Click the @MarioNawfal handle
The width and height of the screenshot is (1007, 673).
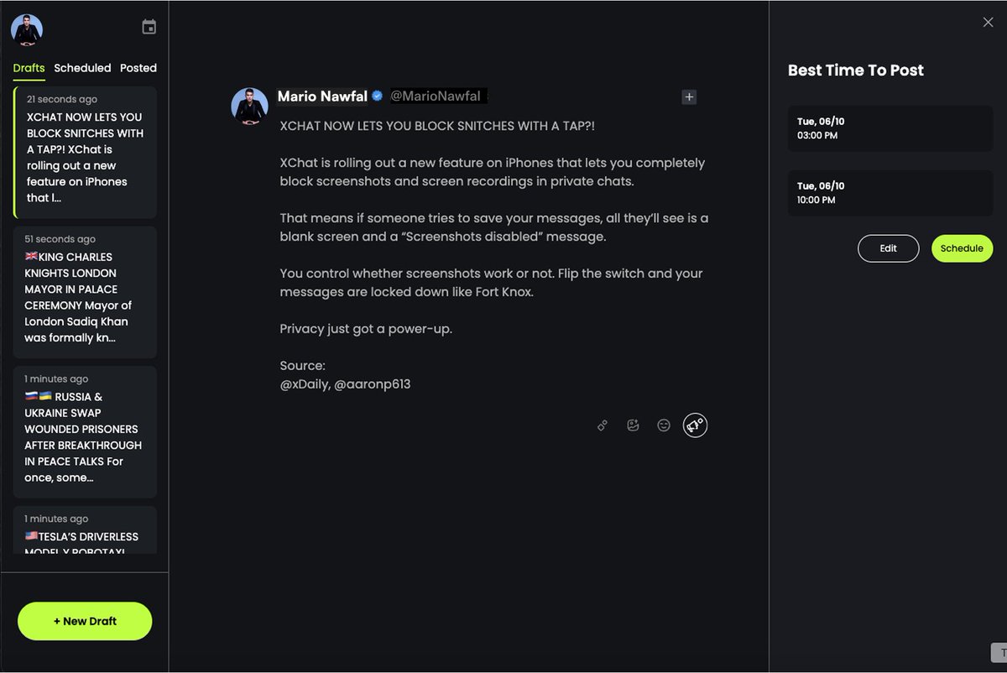436,97
